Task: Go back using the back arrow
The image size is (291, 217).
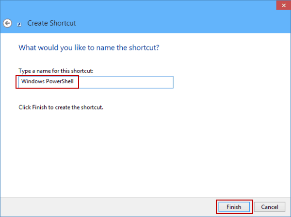Action: point(7,23)
